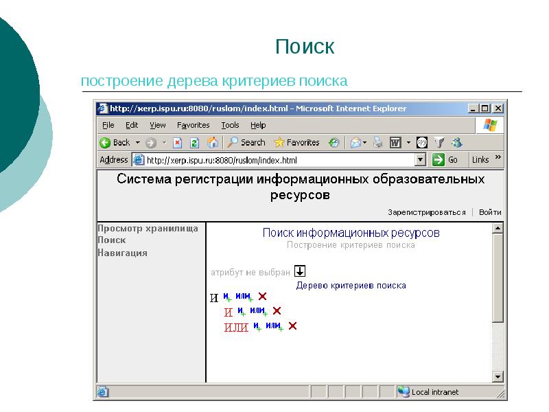Open the Back button history dropdown arrow
549x412 pixels.
[x=137, y=143]
